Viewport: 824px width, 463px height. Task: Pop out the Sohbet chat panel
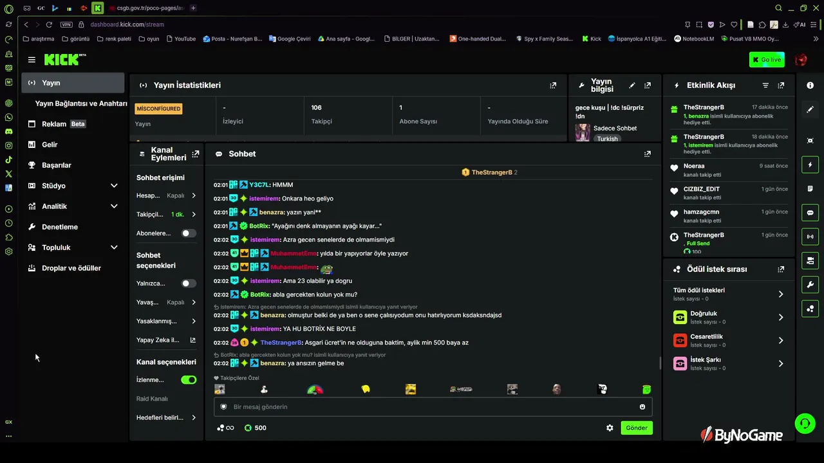click(x=648, y=154)
